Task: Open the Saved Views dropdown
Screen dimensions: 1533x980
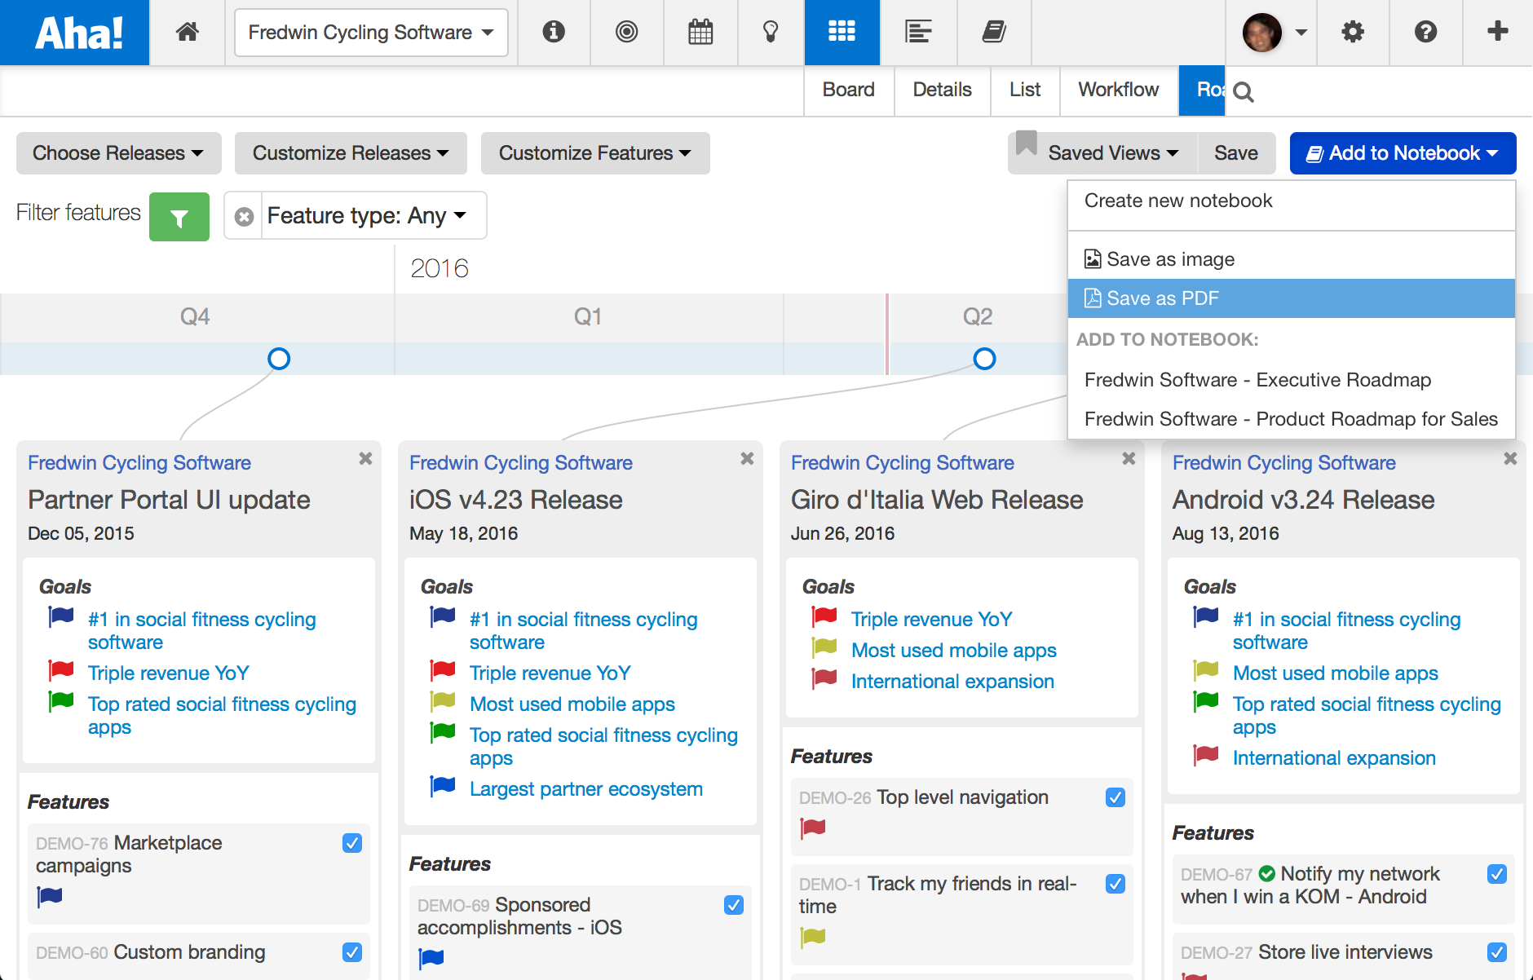Action: pyautogui.click(x=1102, y=153)
